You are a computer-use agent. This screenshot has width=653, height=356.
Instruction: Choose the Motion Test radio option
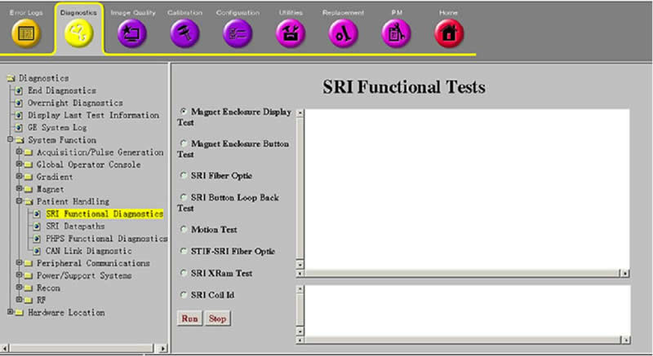[x=184, y=230]
